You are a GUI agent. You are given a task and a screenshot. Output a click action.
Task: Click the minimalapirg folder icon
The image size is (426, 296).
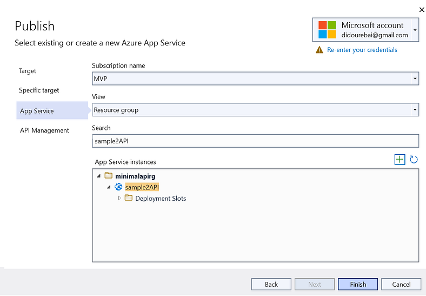coord(109,176)
